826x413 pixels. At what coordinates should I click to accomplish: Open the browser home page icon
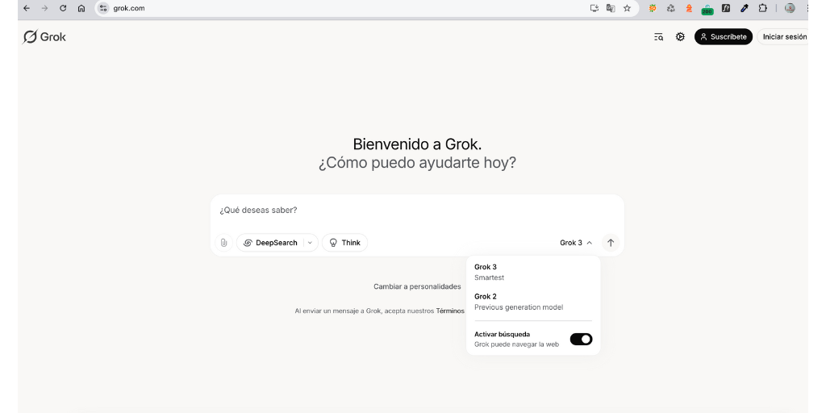coord(81,8)
